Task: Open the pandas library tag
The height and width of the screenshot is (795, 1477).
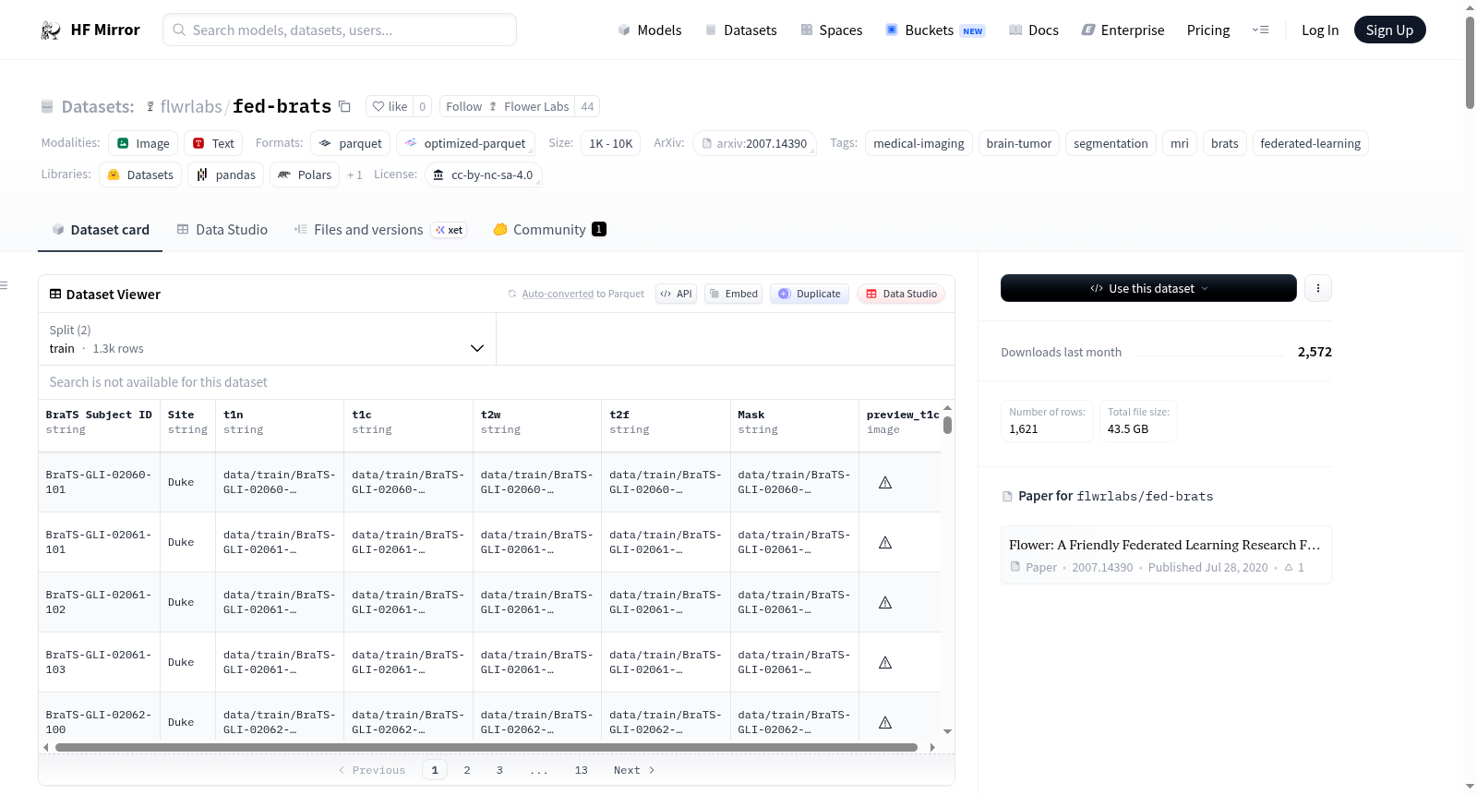Action: click(225, 175)
